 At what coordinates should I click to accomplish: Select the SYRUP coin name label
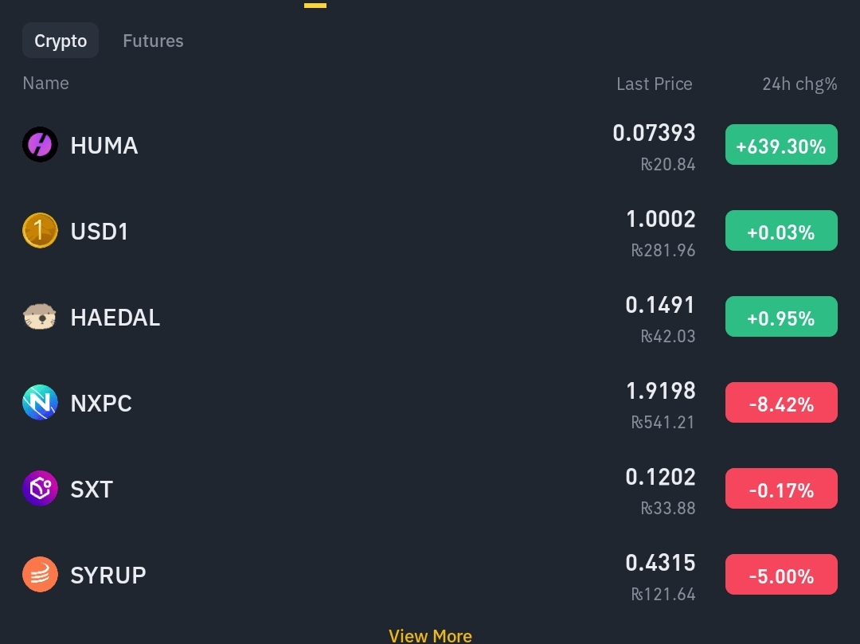click(x=108, y=576)
